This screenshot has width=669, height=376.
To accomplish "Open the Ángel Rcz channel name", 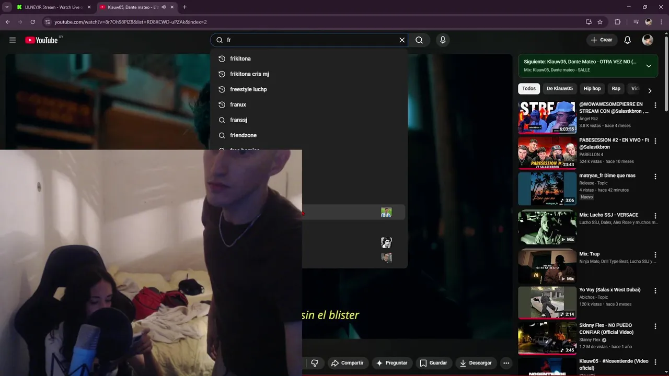I will tap(589, 119).
